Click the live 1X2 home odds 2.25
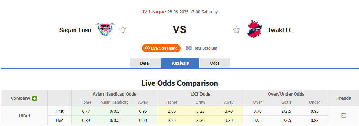 (172, 120)
